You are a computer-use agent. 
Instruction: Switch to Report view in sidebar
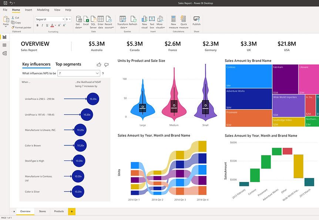point(4,37)
